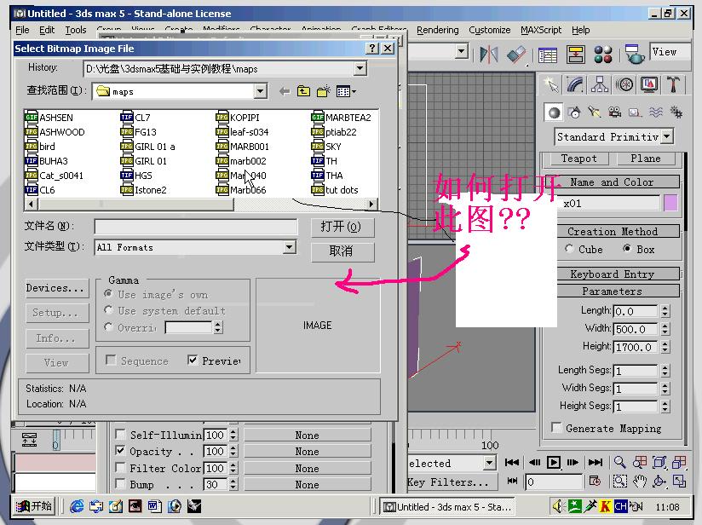Click the Plane primitive button
The height and width of the screenshot is (525, 702).
tap(646, 159)
